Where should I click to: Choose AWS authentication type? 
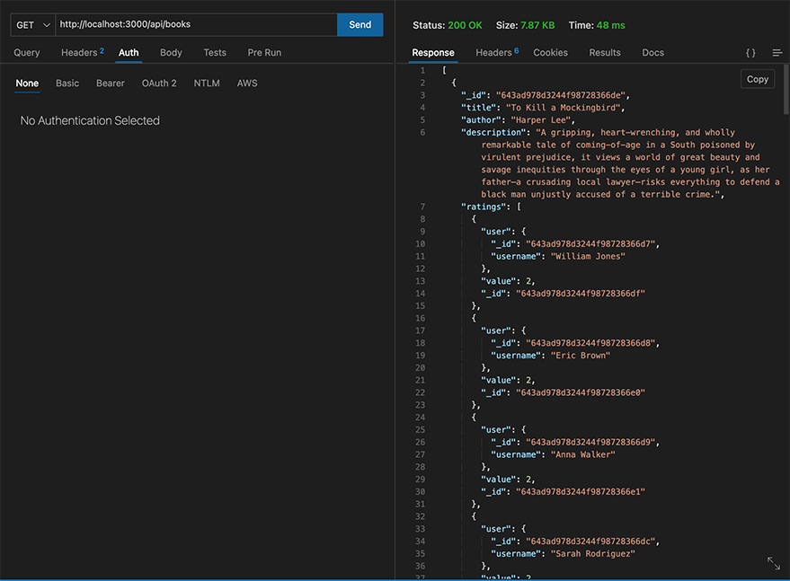247,84
